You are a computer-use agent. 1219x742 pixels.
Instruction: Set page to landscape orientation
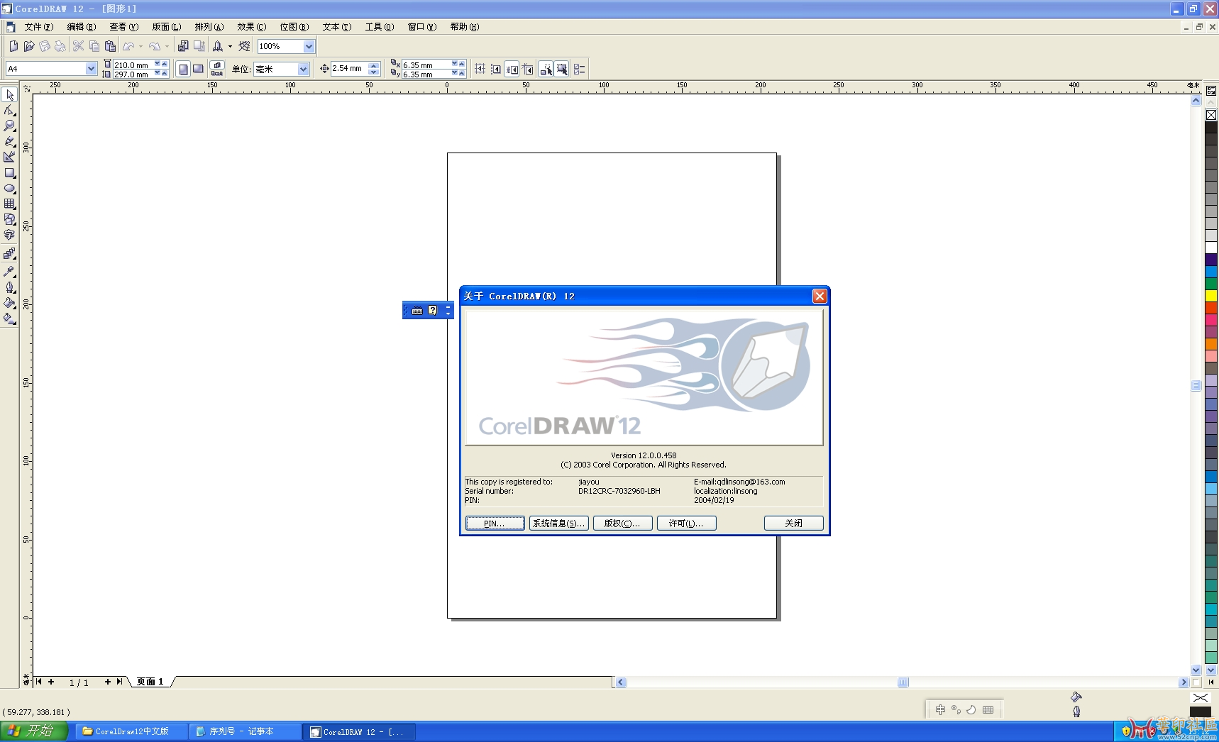pos(199,69)
